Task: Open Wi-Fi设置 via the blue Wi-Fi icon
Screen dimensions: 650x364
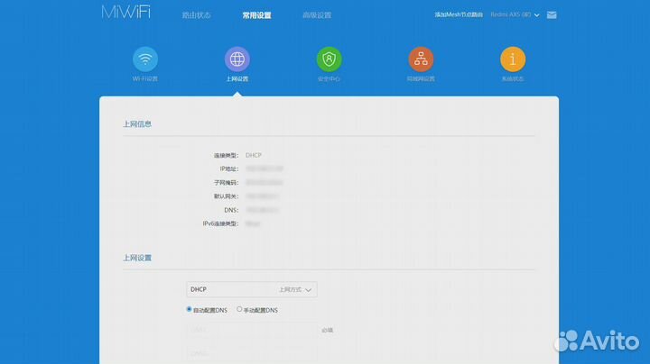Action: 145,59
